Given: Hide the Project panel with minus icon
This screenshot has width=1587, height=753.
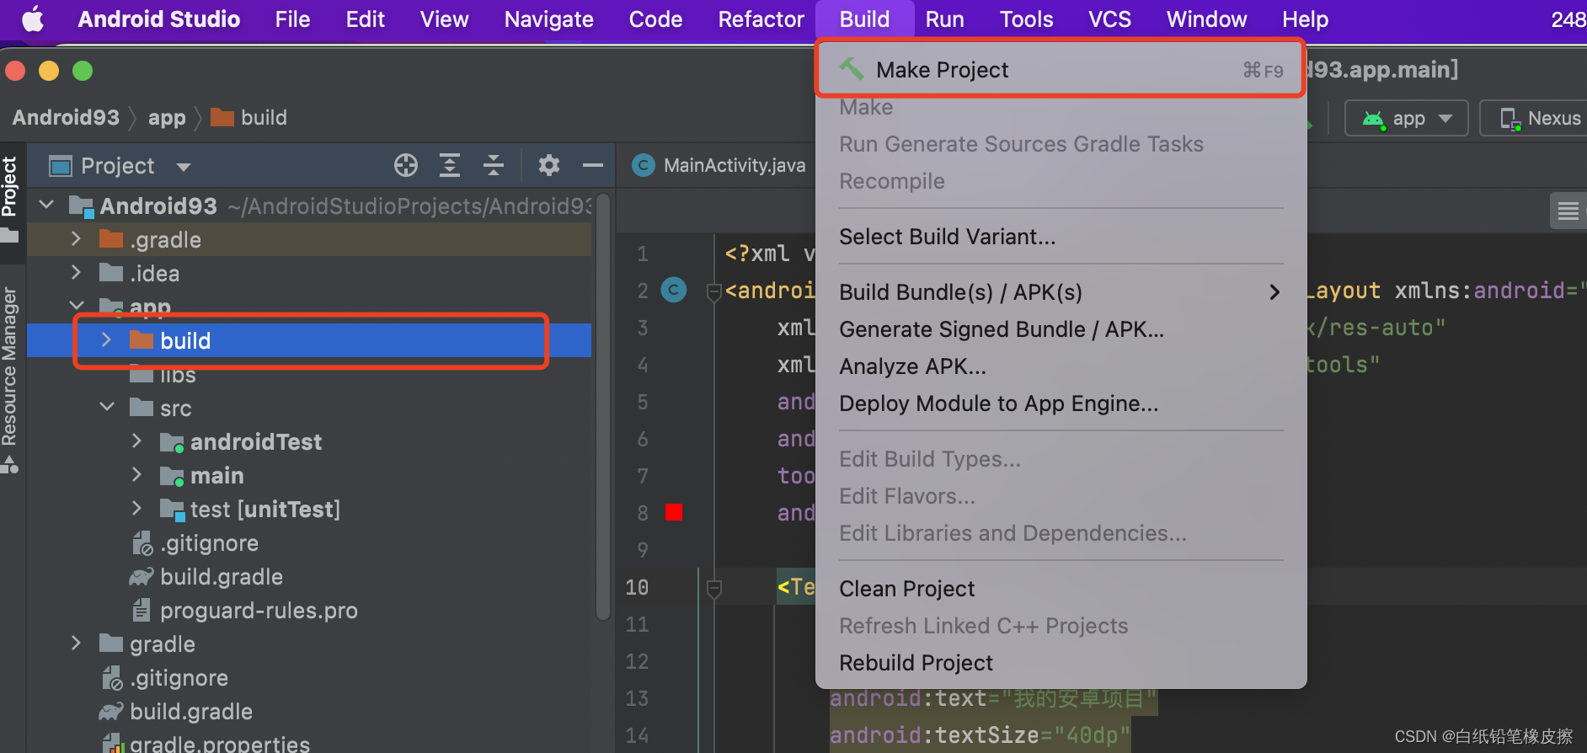Looking at the screenshot, I should 593,165.
